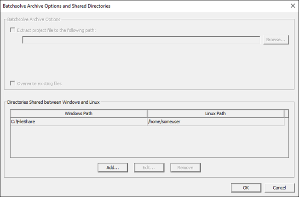The width and height of the screenshot is (299, 197).
Task: Click the Batchsolve Archive Options group label
Action: point(34,19)
